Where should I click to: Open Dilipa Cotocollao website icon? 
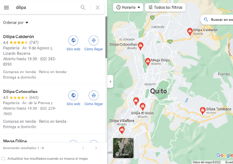73,95
